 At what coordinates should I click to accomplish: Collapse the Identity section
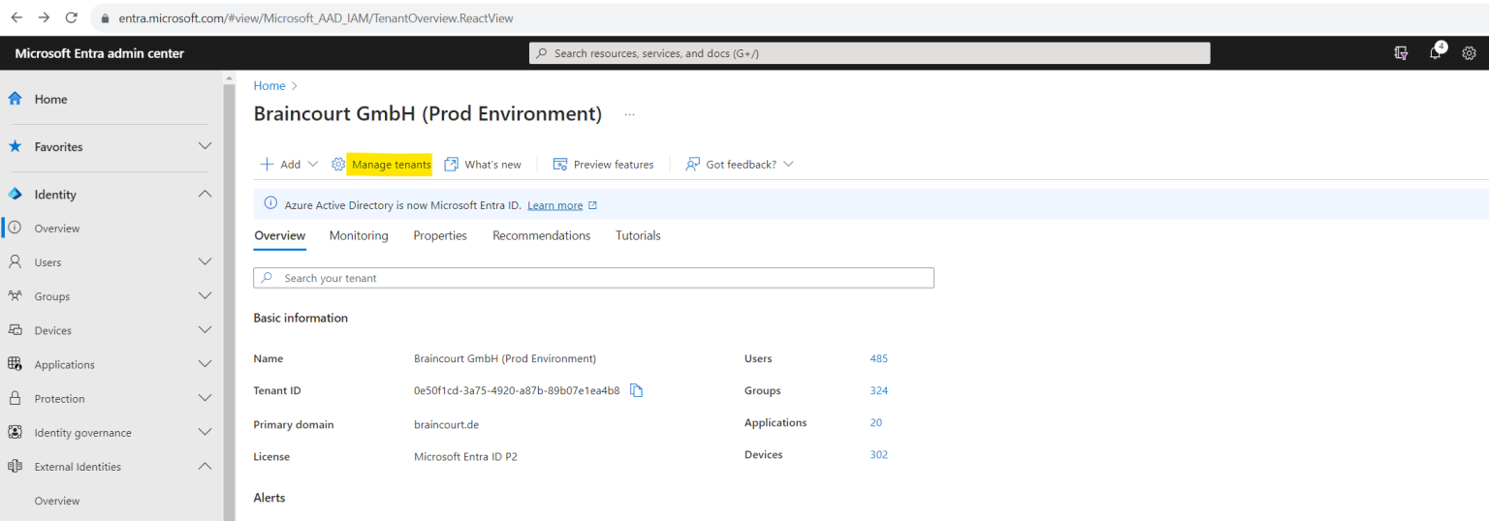coord(205,195)
